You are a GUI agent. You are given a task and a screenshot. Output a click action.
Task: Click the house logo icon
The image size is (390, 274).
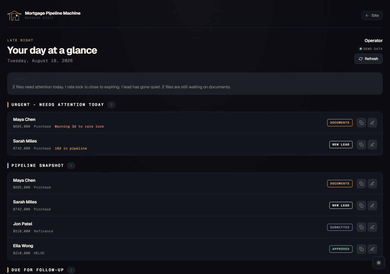(x=14, y=16)
